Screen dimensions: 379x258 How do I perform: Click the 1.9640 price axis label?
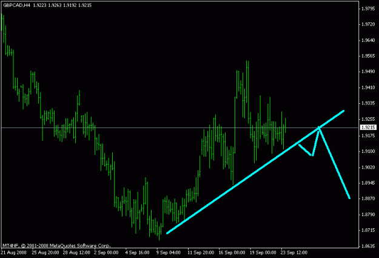(368, 40)
